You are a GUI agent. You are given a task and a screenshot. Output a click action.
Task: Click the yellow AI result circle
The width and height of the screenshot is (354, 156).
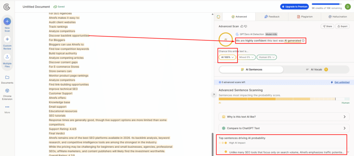[225, 39]
